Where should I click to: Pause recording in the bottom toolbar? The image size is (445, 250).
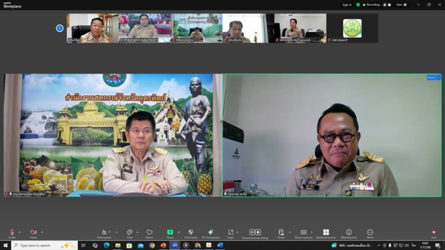tap(252, 232)
